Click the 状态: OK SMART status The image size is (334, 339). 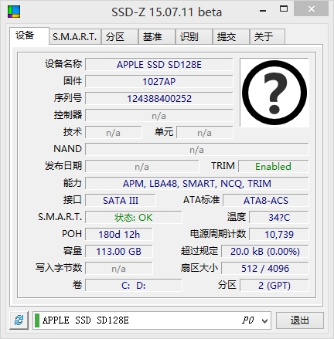coord(134,217)
